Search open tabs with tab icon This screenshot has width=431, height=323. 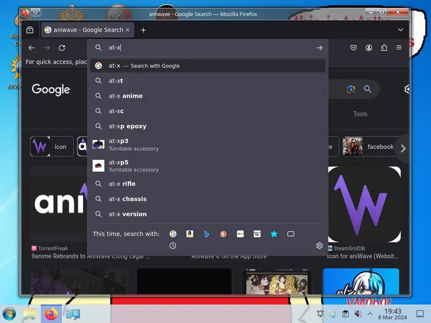290,234
